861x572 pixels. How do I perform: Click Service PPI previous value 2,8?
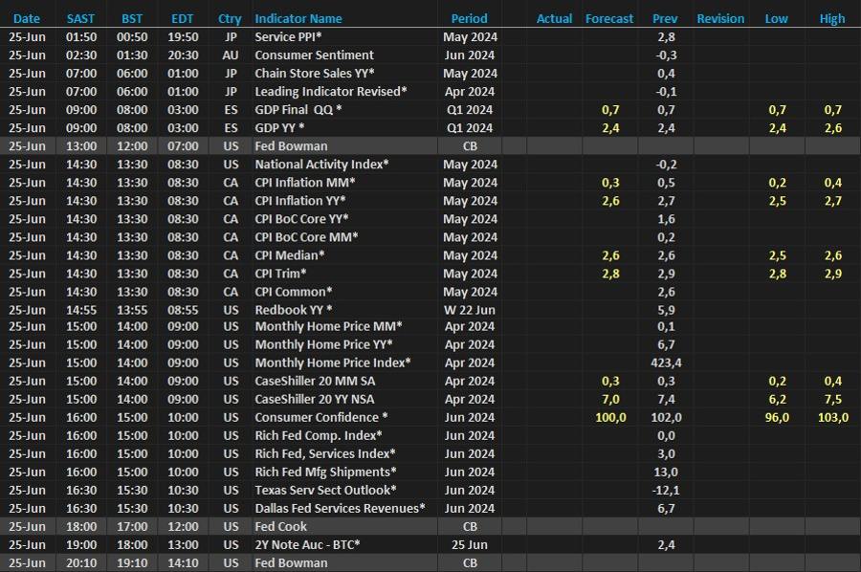(x=666, y=36)
